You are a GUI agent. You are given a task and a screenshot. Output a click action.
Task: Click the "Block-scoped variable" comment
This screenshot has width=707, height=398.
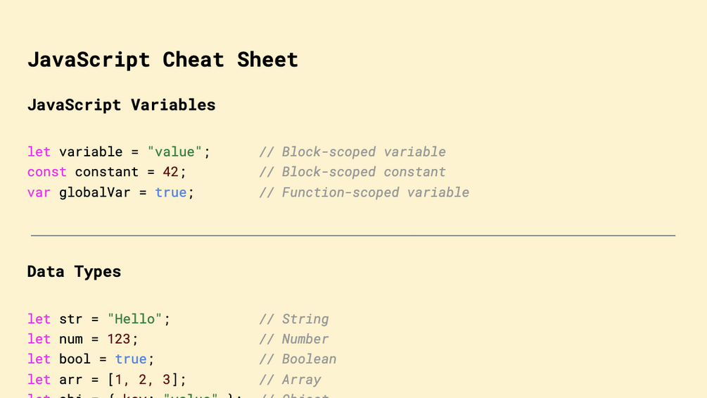352,152
